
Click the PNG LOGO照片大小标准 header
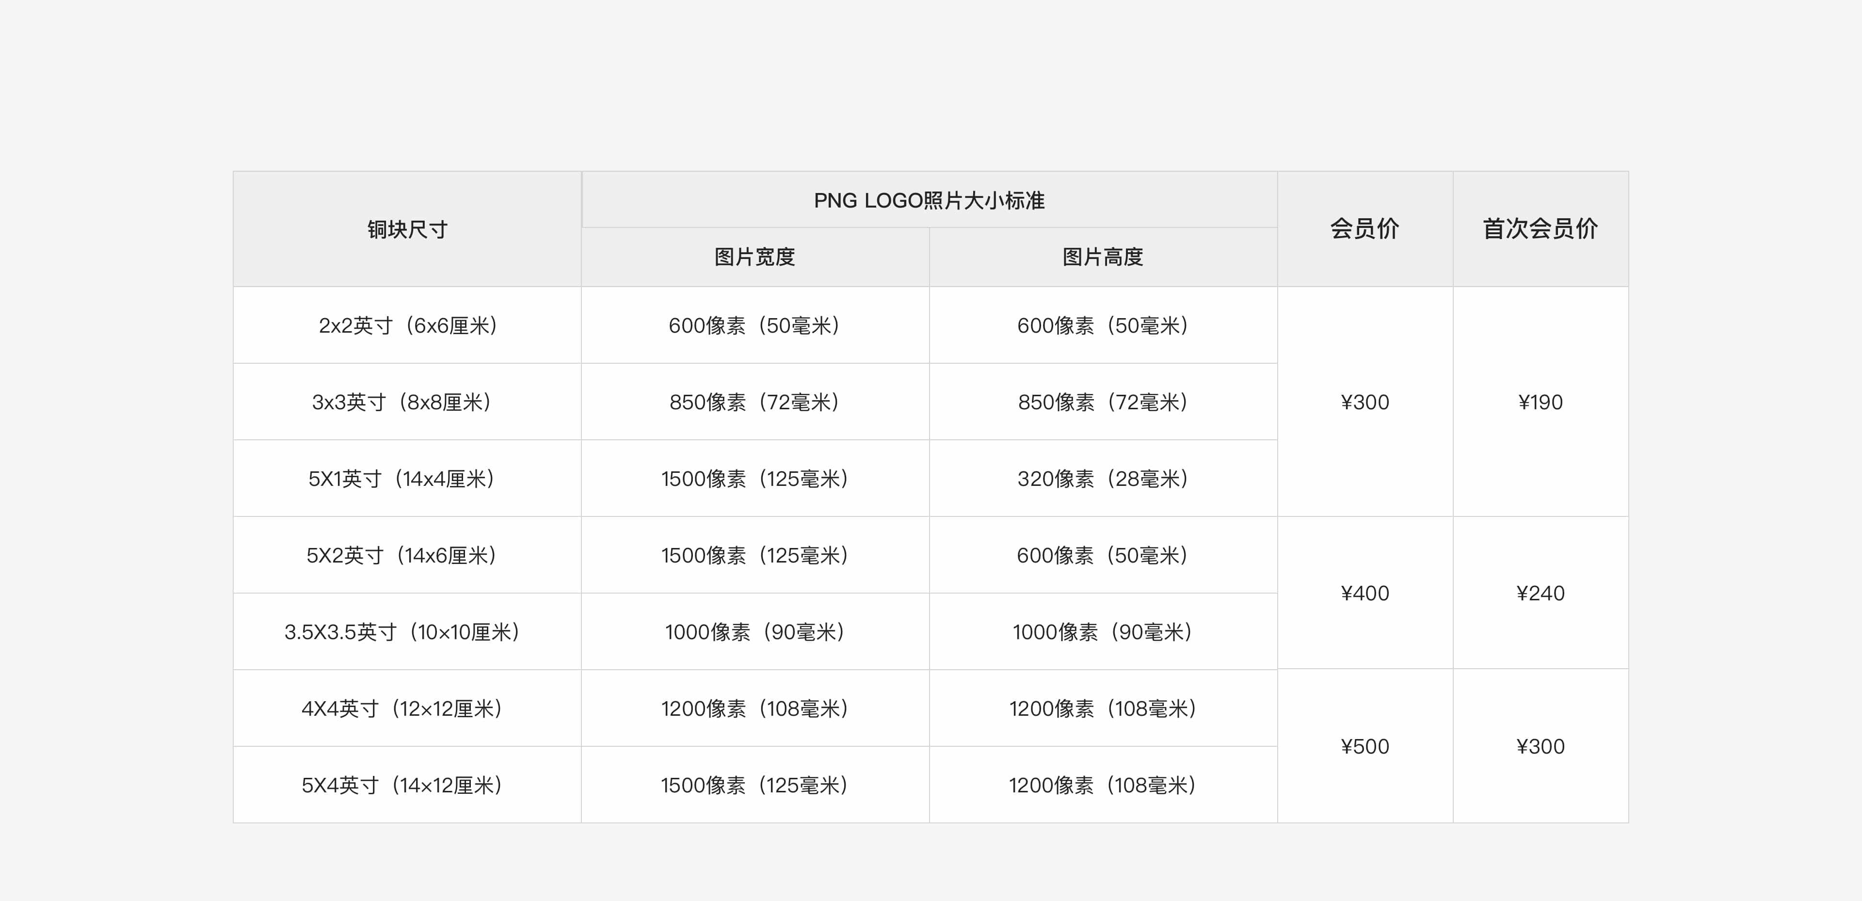point(929,200)
